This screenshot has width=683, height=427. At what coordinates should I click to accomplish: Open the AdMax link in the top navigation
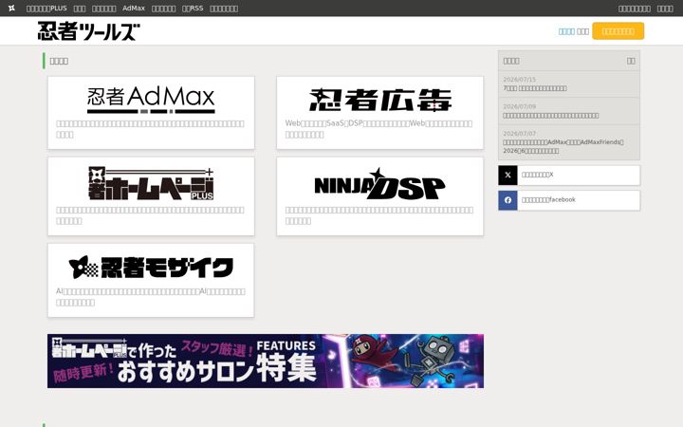click(134, 9)
